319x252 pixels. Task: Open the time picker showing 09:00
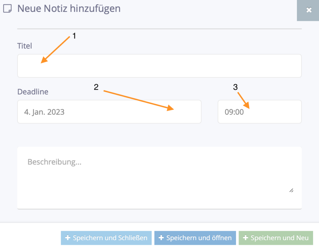tap(259, 112)
